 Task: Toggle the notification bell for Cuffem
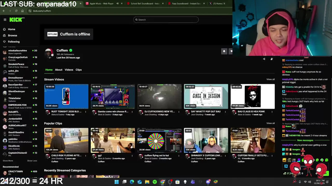(224, 51)
